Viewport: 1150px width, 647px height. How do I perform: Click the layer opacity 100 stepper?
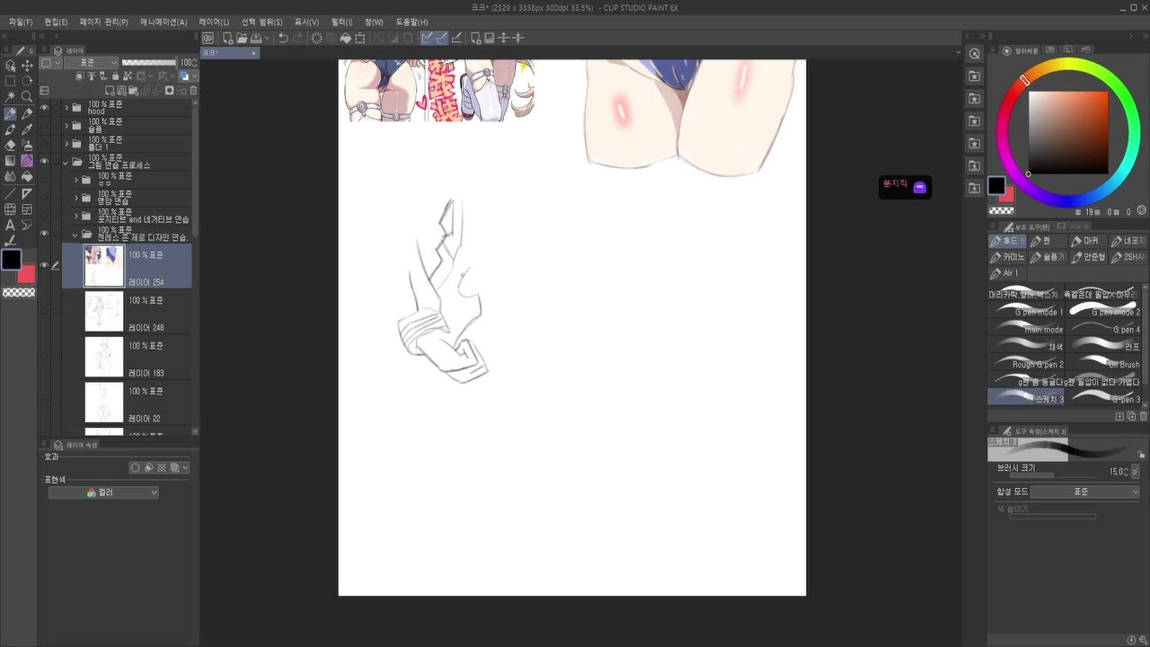pyautogui.click(x=194, y=62)
